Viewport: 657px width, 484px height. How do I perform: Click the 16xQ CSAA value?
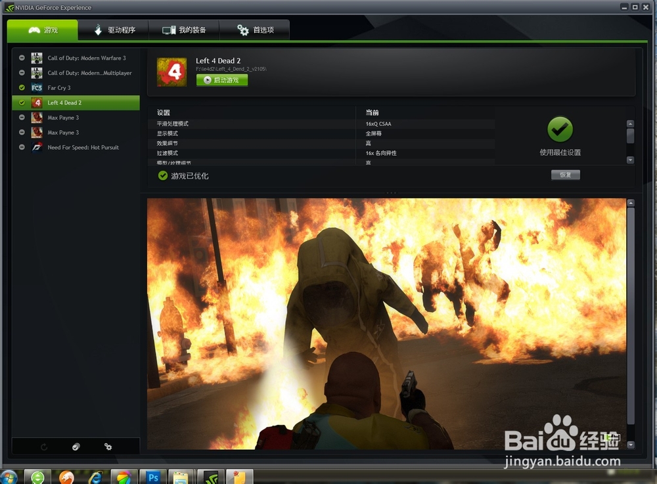[378, 124]
